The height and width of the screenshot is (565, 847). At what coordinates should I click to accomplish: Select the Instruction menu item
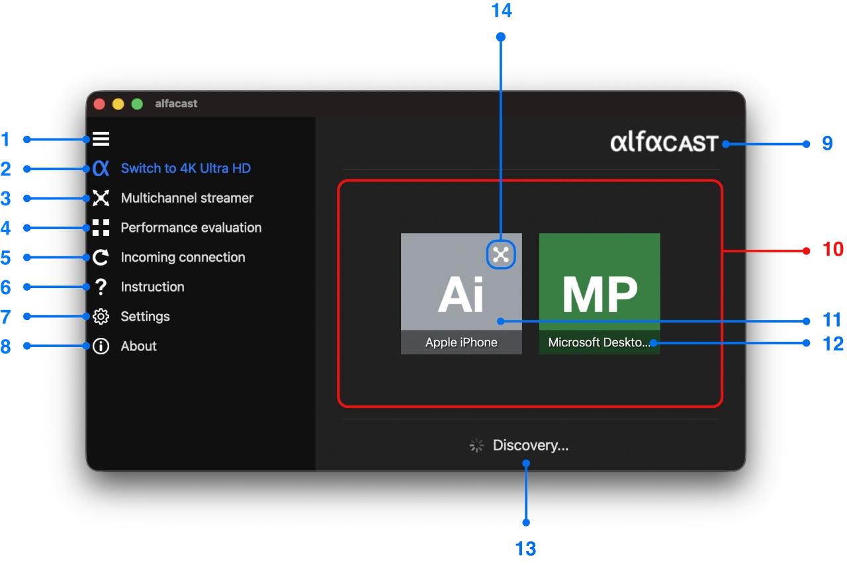pos(152,287)
